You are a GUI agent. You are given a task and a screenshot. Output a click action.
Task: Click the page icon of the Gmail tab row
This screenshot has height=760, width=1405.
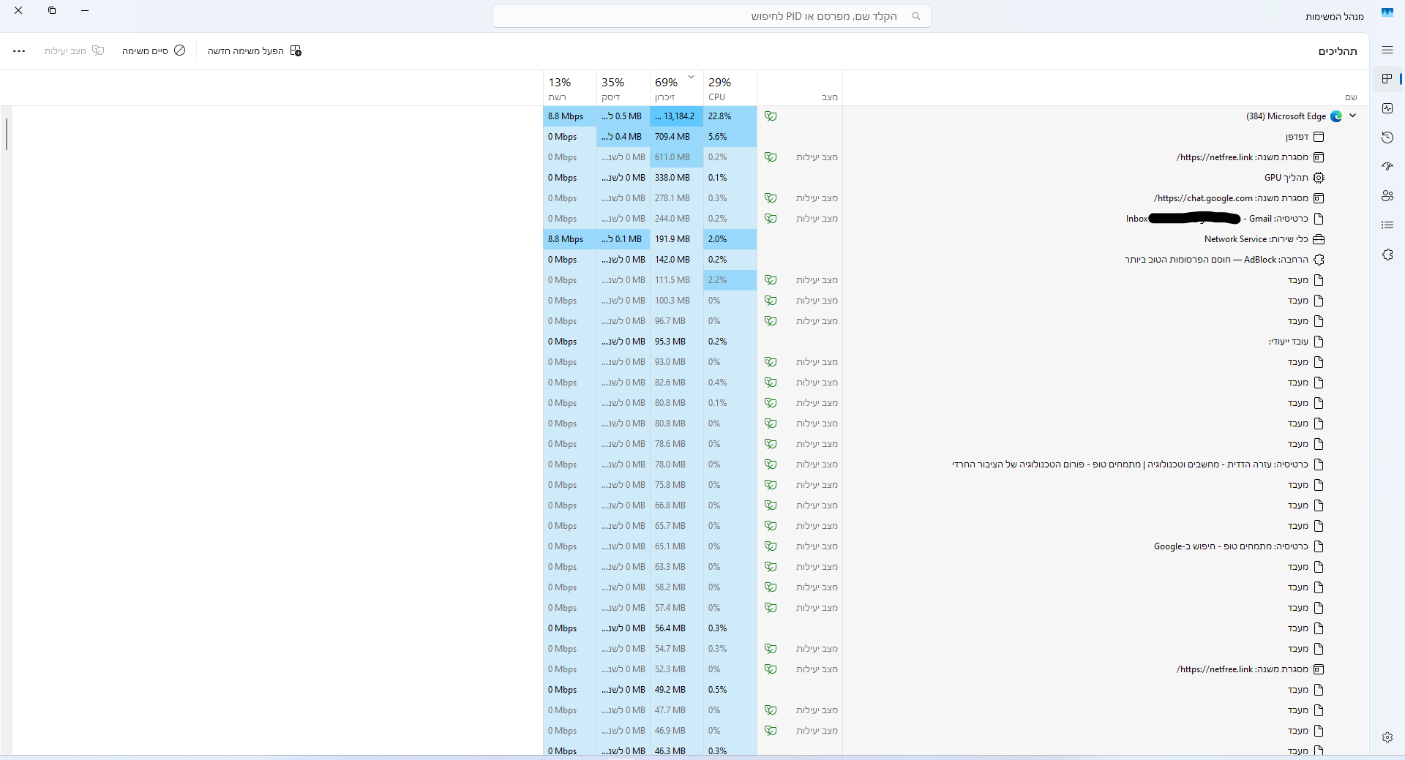tap(1319, 219)
